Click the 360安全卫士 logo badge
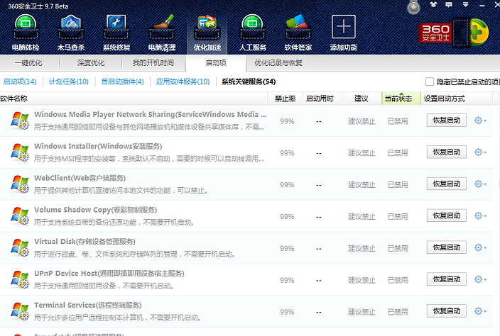This screenshot has height=336, width=500. pos(435,33)
